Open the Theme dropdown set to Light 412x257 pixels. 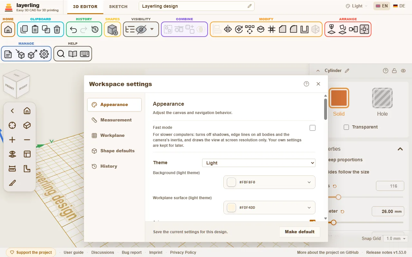259,163
